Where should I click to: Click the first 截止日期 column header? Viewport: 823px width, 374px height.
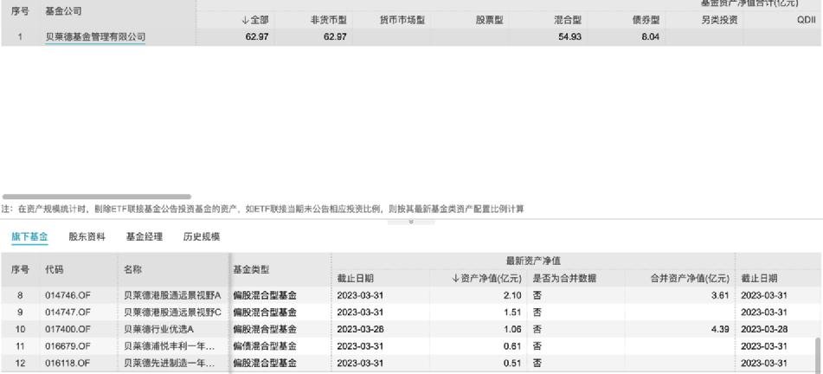point(356,279)
